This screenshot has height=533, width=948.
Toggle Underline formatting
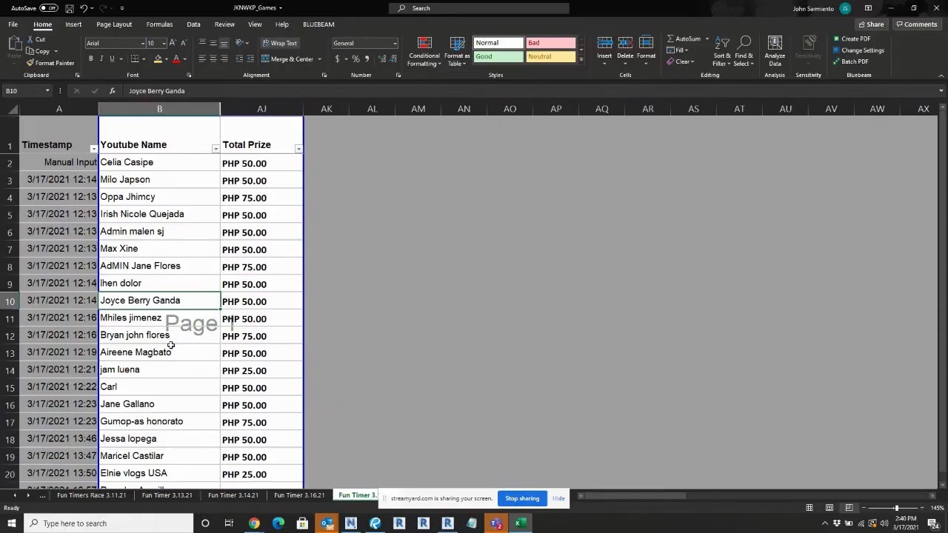pyautogui.click(x=112, y=58)
